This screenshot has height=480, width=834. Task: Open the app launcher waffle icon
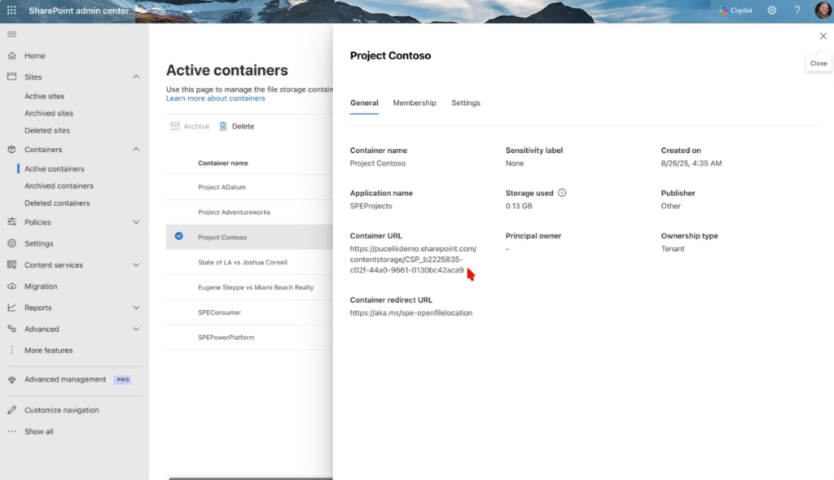(11, 10)
